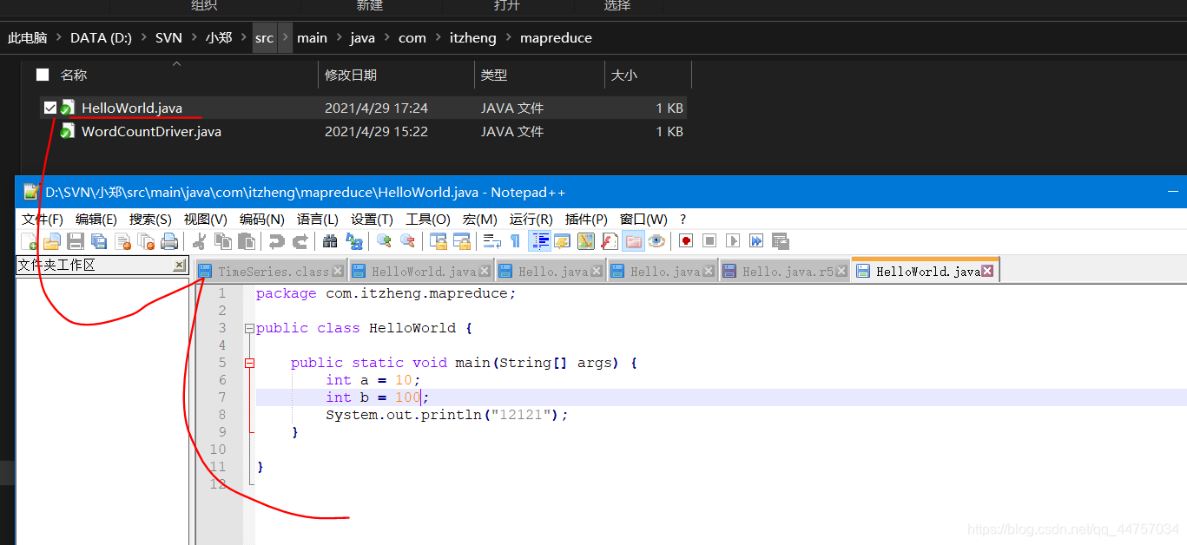The image size is (1187, 545).
Task: Click the Print icon in Notepad++ toolbar
Action: (169, 241)
